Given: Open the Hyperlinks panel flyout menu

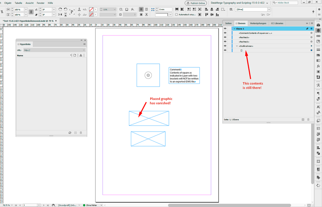Looking at the screenshot, I should (84, 44).
